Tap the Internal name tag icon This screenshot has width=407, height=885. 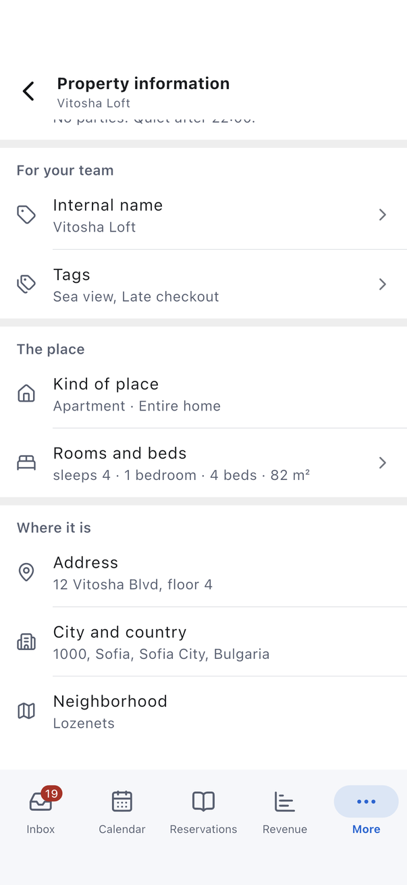click(x=26, y=215)
